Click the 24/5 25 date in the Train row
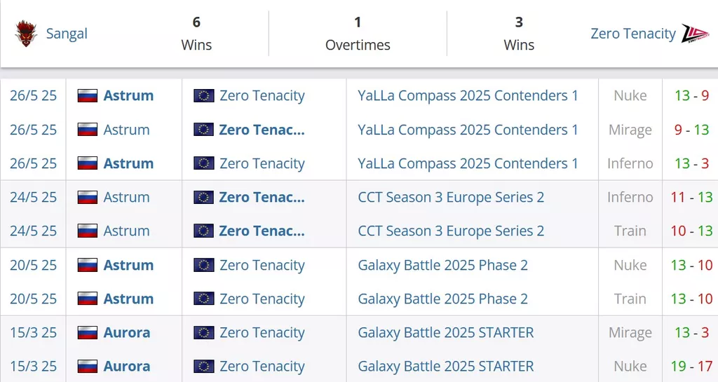Image resolution: width=718 pixels, height=382 pixels. (34, 231)
